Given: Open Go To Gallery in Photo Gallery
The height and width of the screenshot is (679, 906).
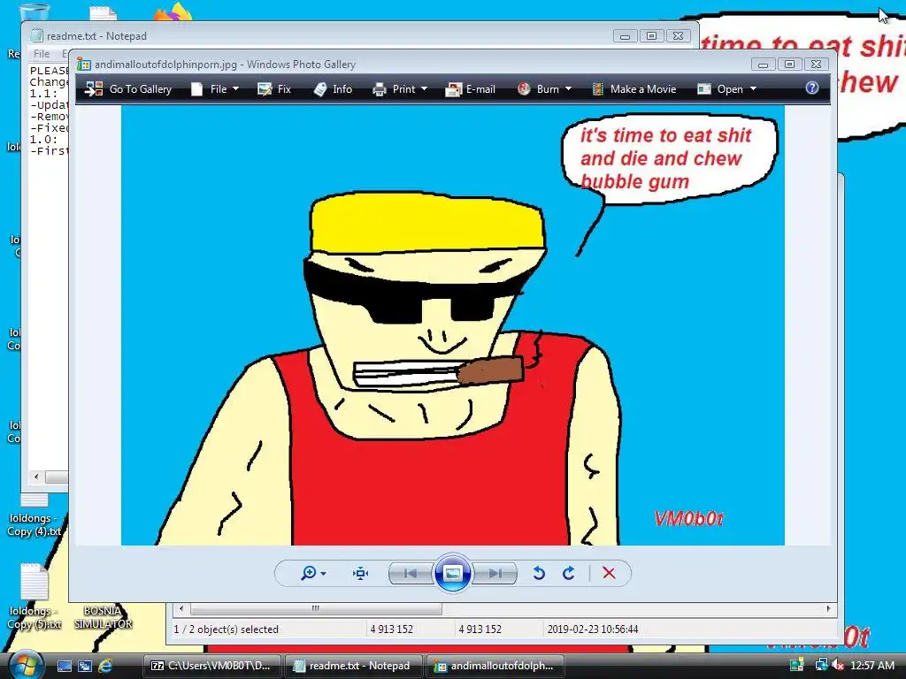Looking at the screenshot, I should 128,89.
